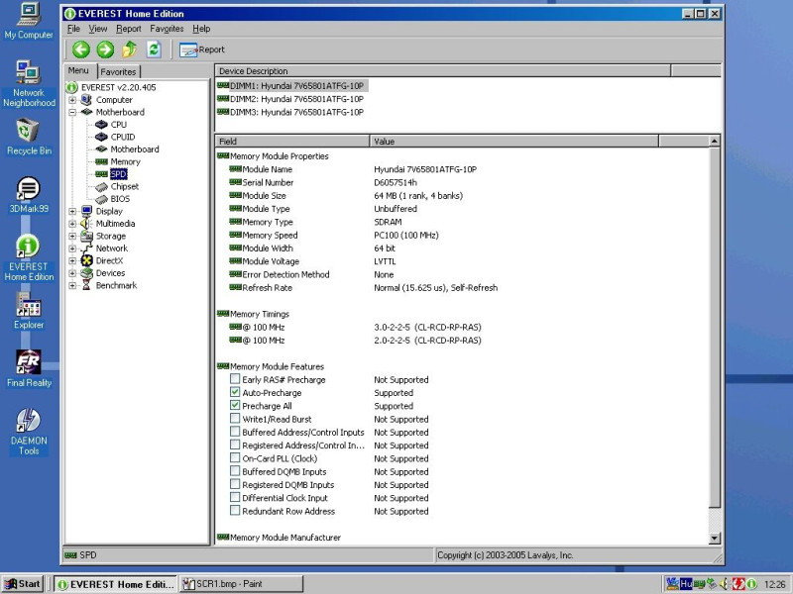Screen dimensions: 793x594
Task: Open the CPUID tree entry
Action: (122, 137)
